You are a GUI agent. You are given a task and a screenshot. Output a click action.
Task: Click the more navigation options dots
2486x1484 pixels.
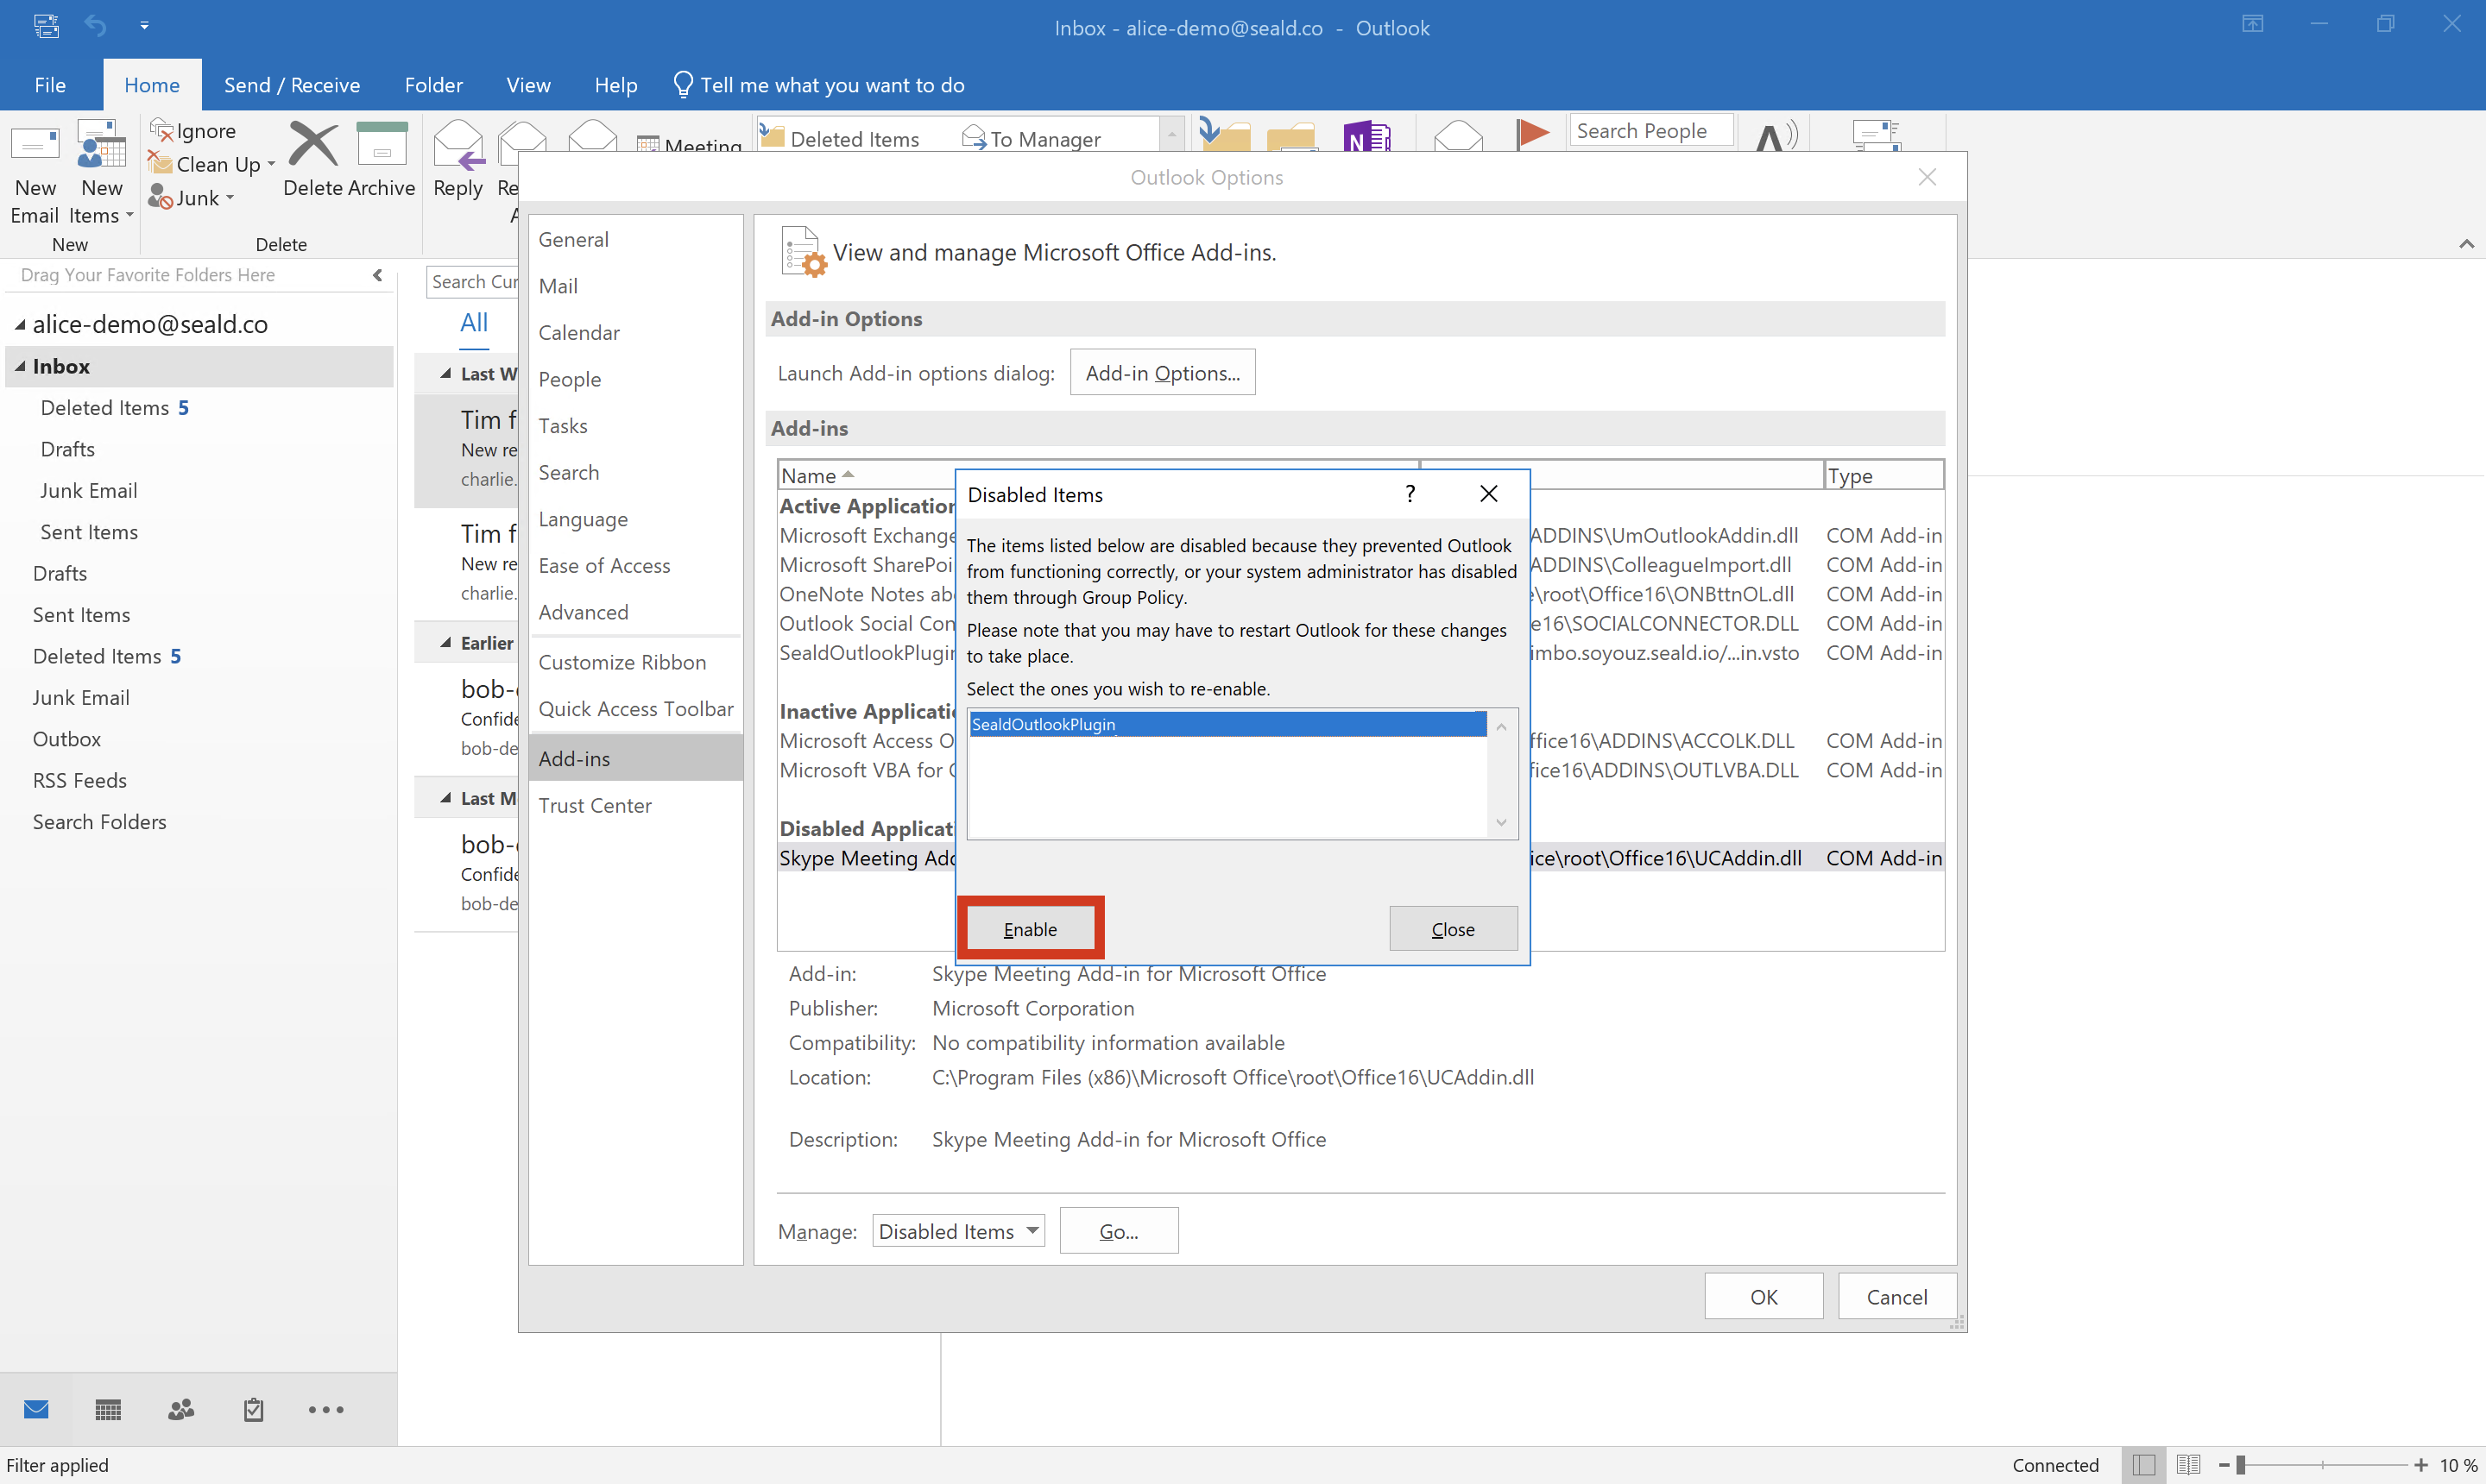(x=326, y=1409)
